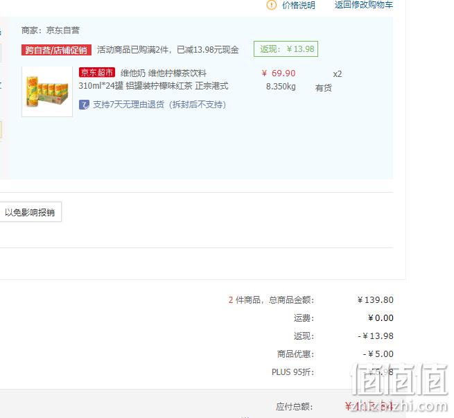Open product title 维他奶 维他柠檬茶饮料
This screenshot has height=418, width=454.
pyautogui.click(x=164, y=73)
